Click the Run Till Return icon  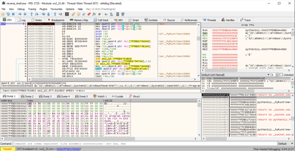tap(55, 14)
